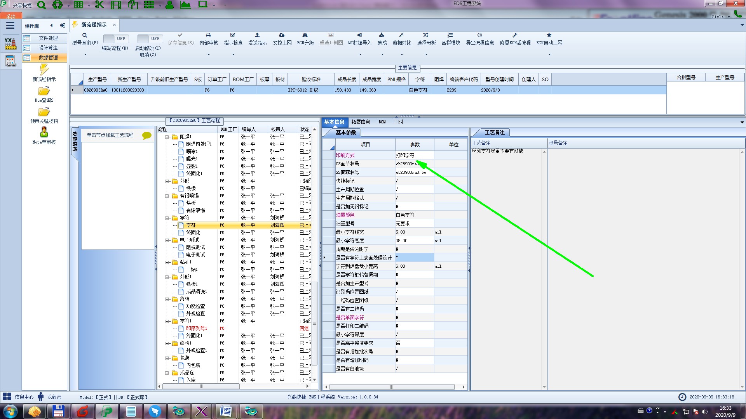This screenshot has width=746, height=419.
Task: Click 导出流程信息 toolbar icon
Action: click(x=480, y=39)
